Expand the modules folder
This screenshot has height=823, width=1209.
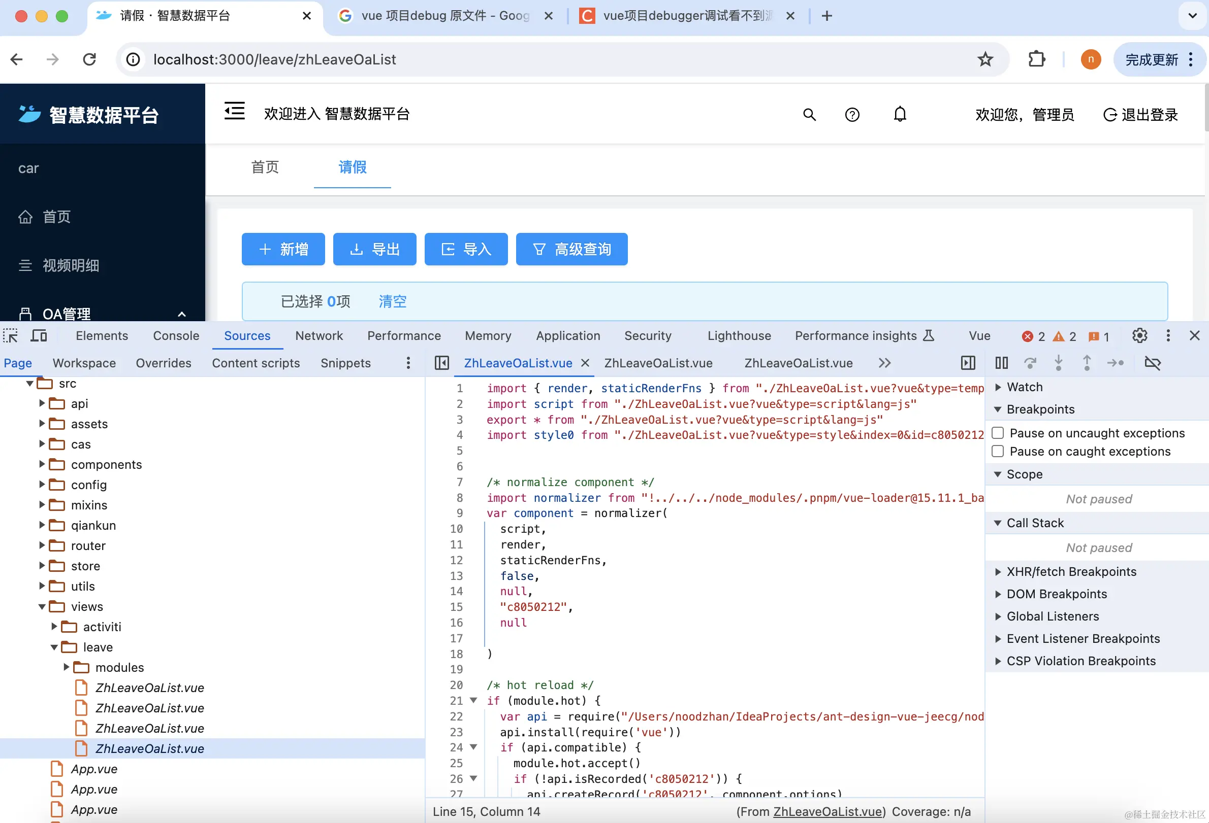67,667
